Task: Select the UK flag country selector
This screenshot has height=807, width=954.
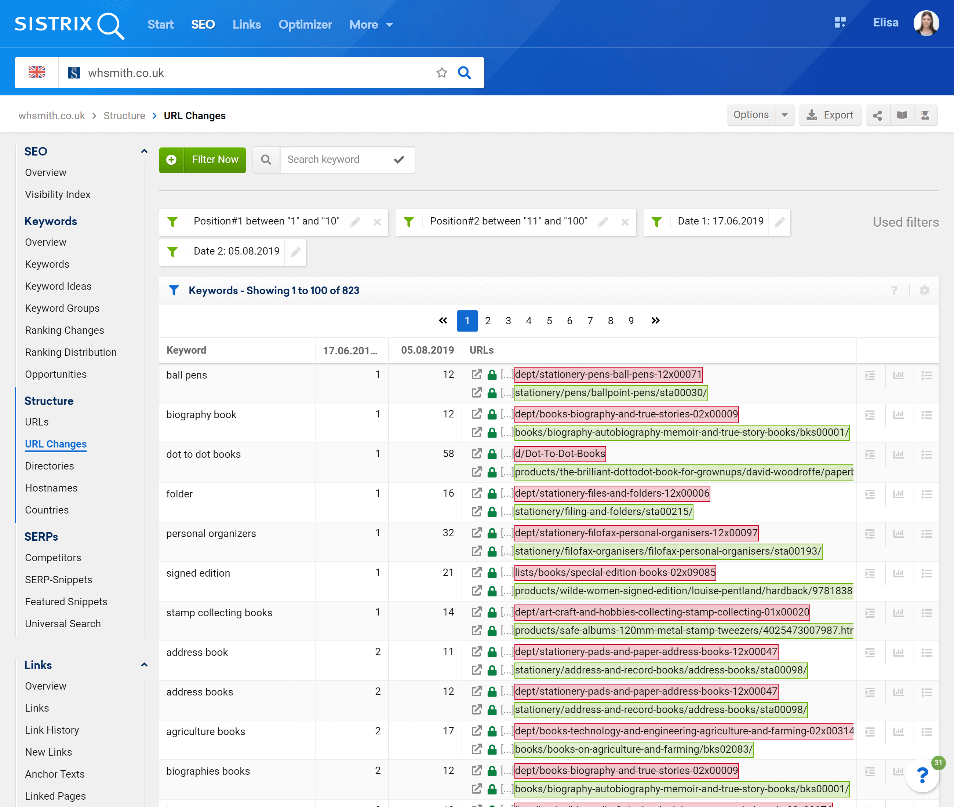Action: point(37,72)
